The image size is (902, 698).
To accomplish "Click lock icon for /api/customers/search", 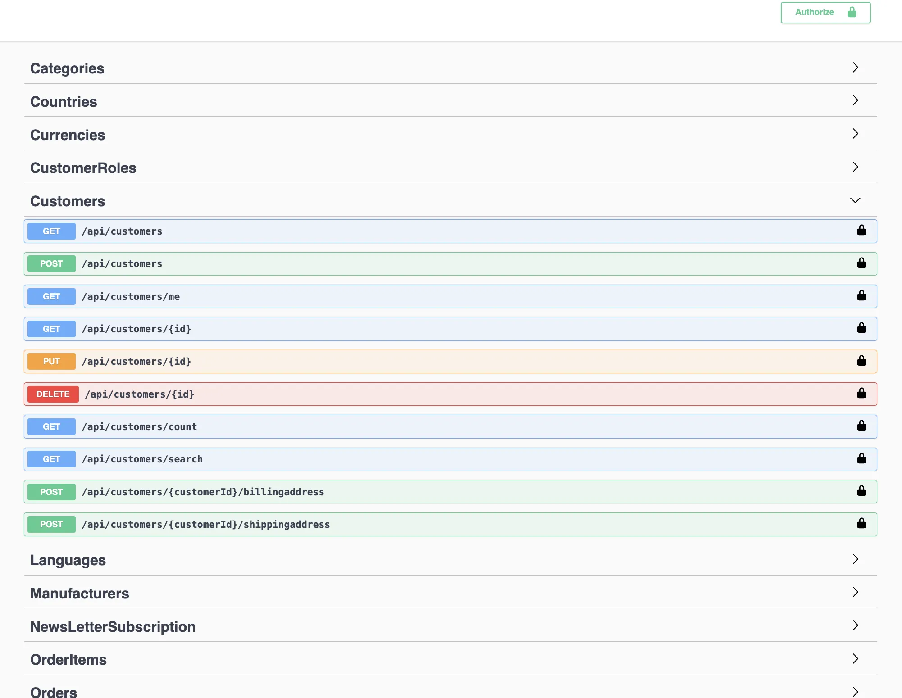I will pos(861,458).
